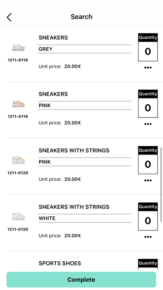The width and height of the screenshot is (163, 290).
Task: Go back using the arrow icon
Action: (x=9, y=17)
